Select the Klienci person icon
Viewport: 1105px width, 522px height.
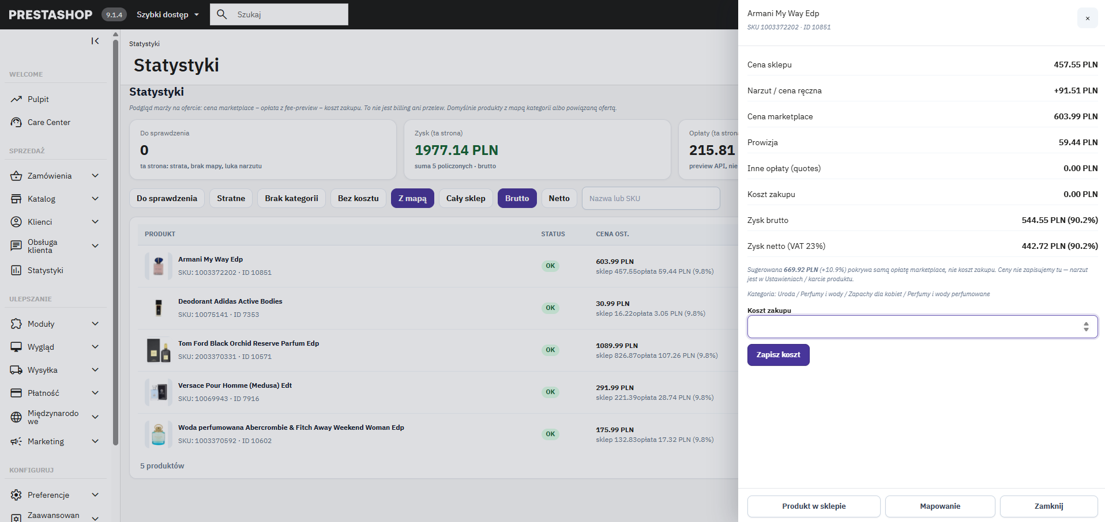tap(16, 222)
